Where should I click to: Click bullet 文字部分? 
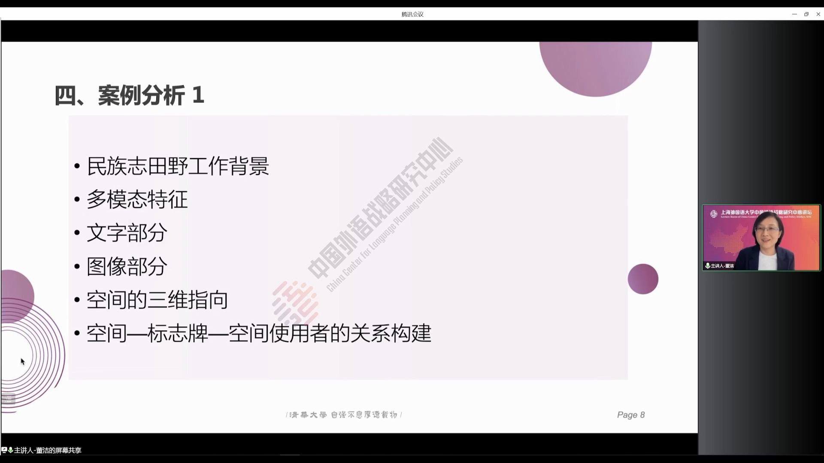[127, 233]
